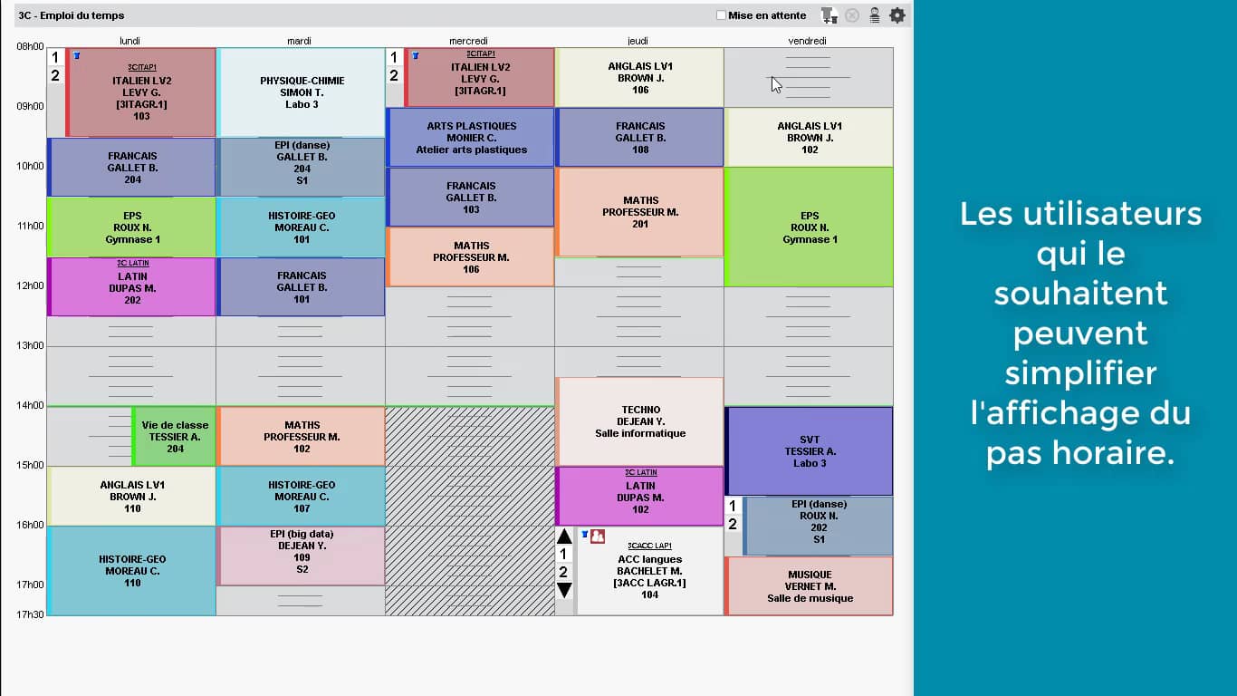The height and width of the screenshot is (696, 1237).
Task: Select tab 2 beside Friday EPI (danse)
Action: tap(733, 524)
